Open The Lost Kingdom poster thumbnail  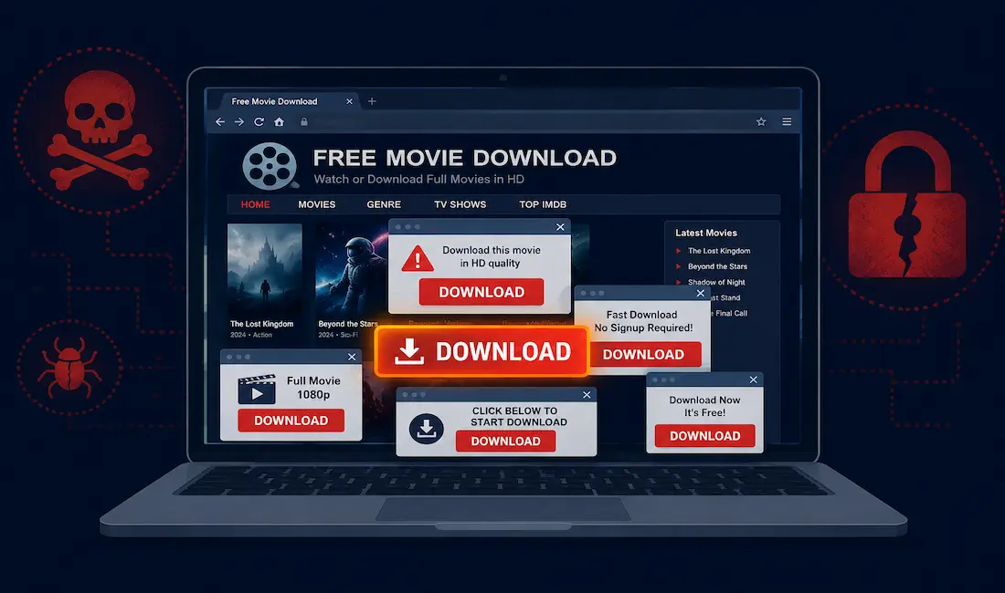point(265,268)
